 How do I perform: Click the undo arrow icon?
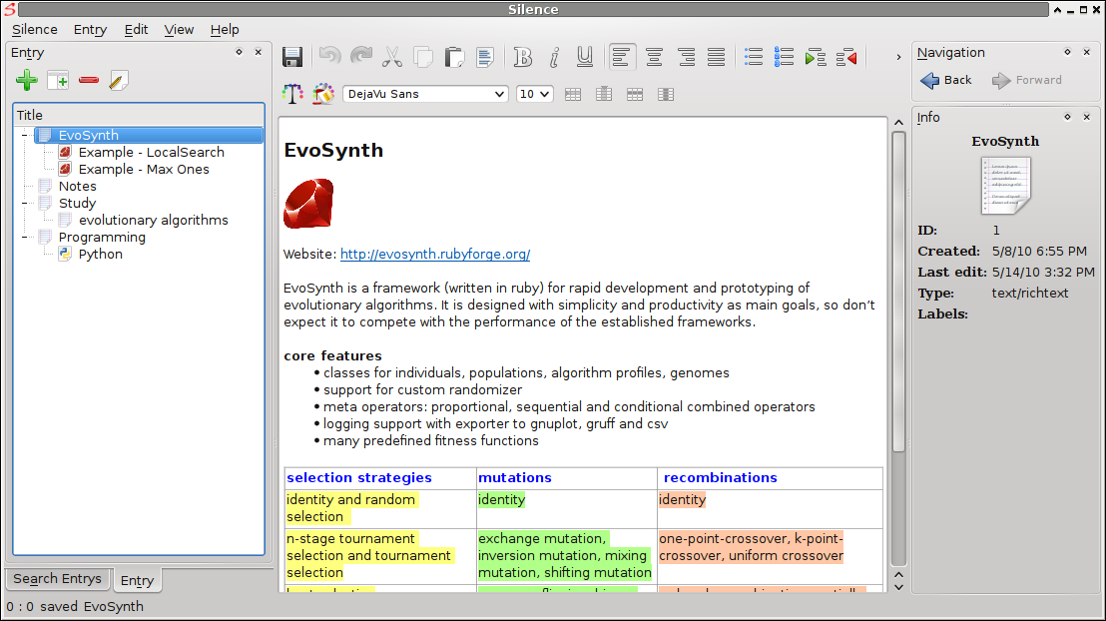(329, 57)
